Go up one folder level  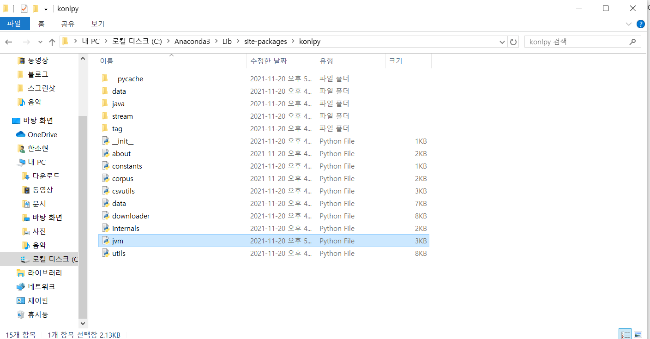(x=52, y=42)
